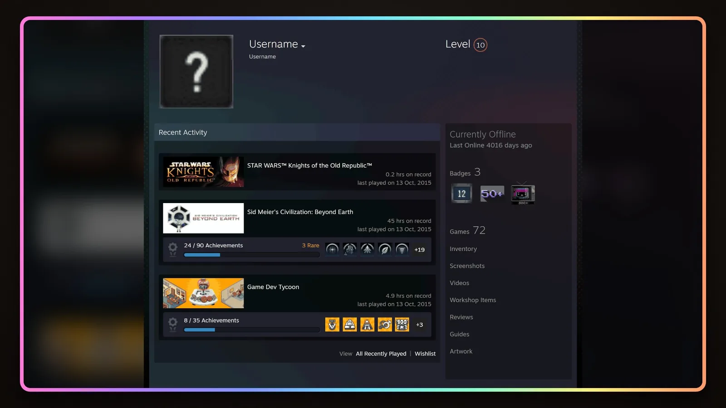Viewport: 726px width, 408px height.
Task: Open the Badges 3 list
Action: pyautogui.click(x=465, y=173)
